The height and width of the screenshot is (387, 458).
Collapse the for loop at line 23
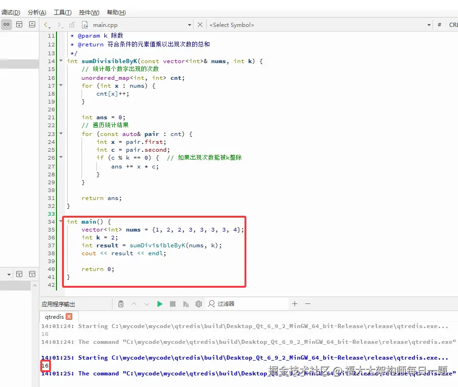click(x=61, y=134)
